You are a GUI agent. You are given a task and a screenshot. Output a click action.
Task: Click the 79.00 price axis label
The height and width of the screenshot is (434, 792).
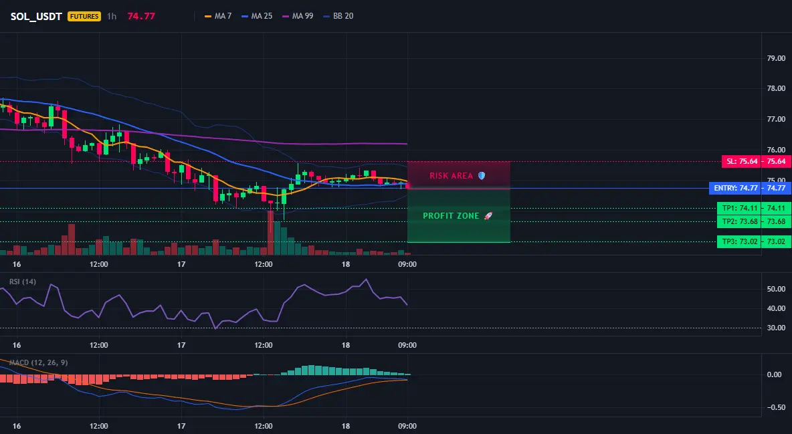(776, 58)
